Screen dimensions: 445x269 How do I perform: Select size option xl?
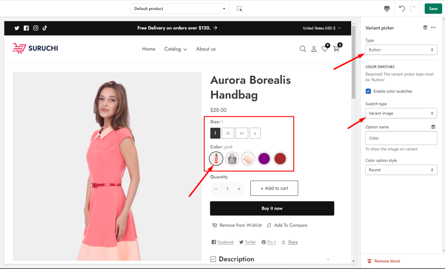point(228,133)
